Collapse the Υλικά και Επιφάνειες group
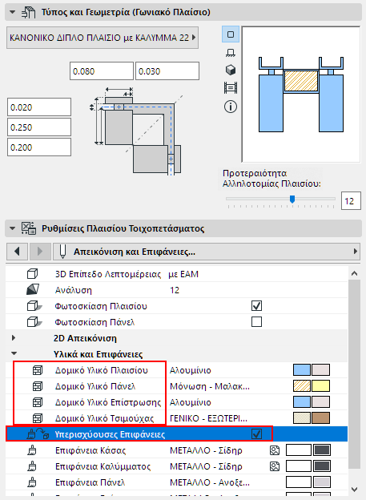This screenshot has width=366, height=500. [x=14, y=353]
